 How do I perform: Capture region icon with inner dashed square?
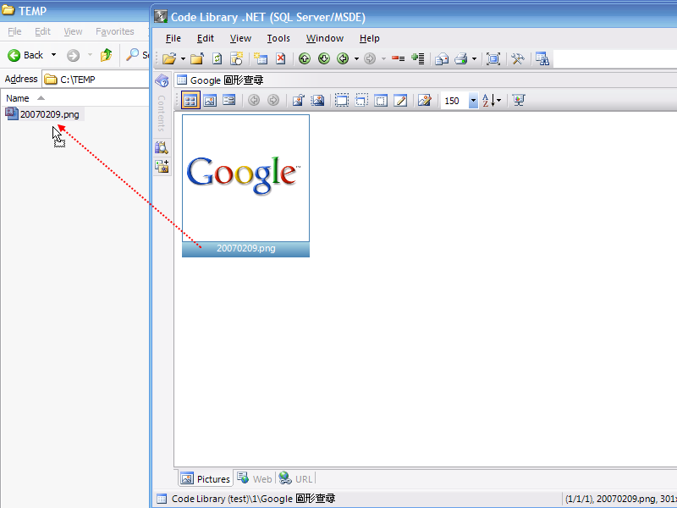[x=381, y=101]
